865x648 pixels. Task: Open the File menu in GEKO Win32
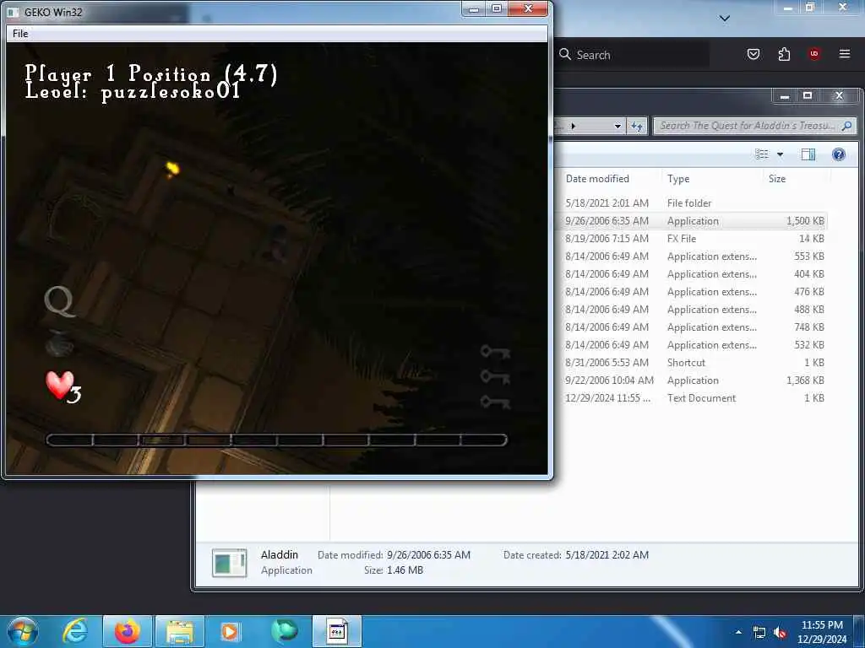click(20, 34)
